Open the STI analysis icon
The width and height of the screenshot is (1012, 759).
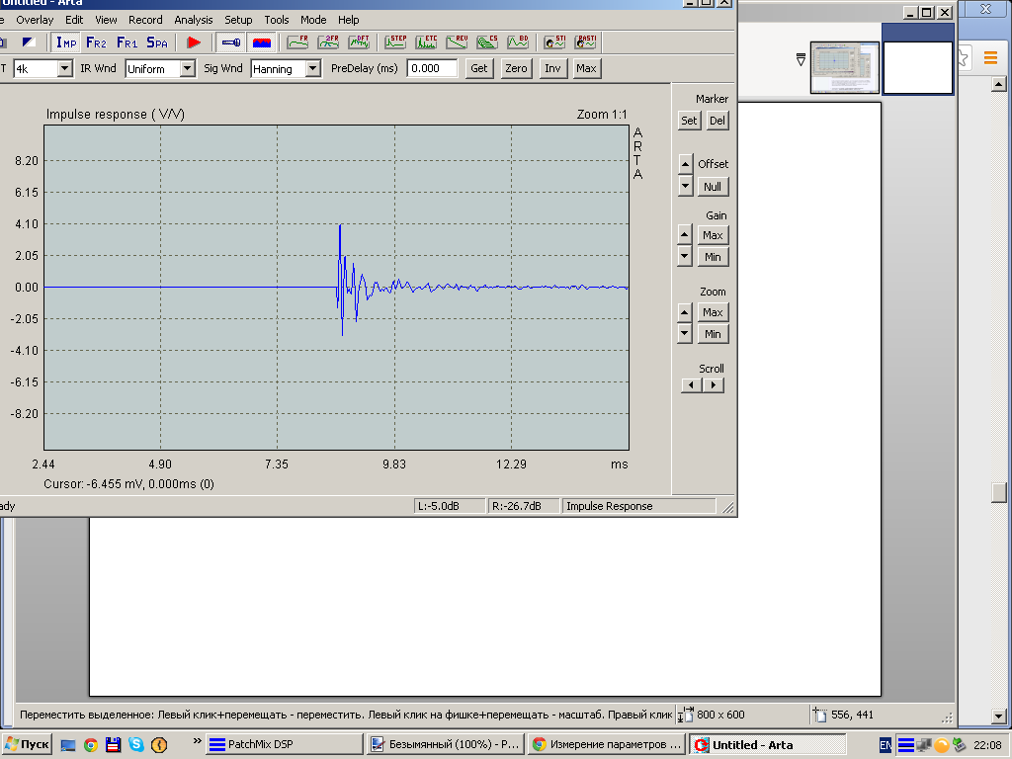click(x=555, y=42)
